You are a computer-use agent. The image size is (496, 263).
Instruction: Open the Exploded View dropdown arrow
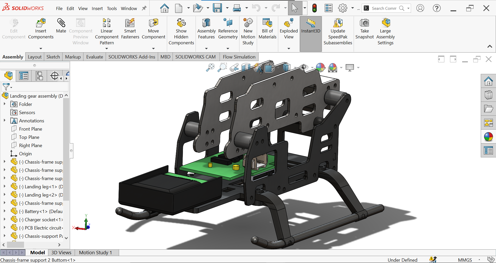tap(289, 48)
